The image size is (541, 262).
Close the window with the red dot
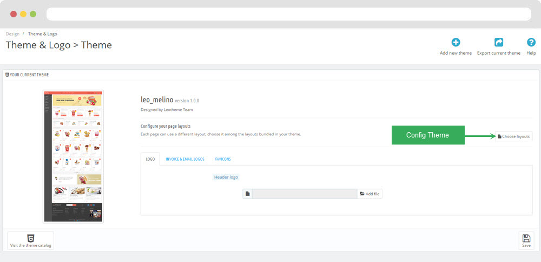(14, 14)
